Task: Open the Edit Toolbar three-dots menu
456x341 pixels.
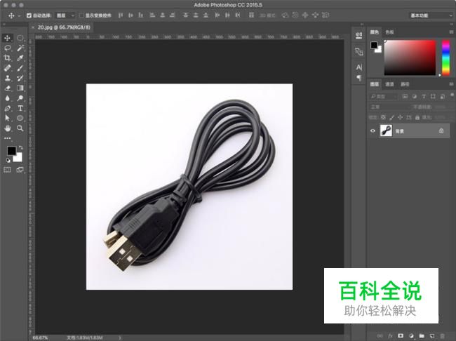Action: click(7, 138)
